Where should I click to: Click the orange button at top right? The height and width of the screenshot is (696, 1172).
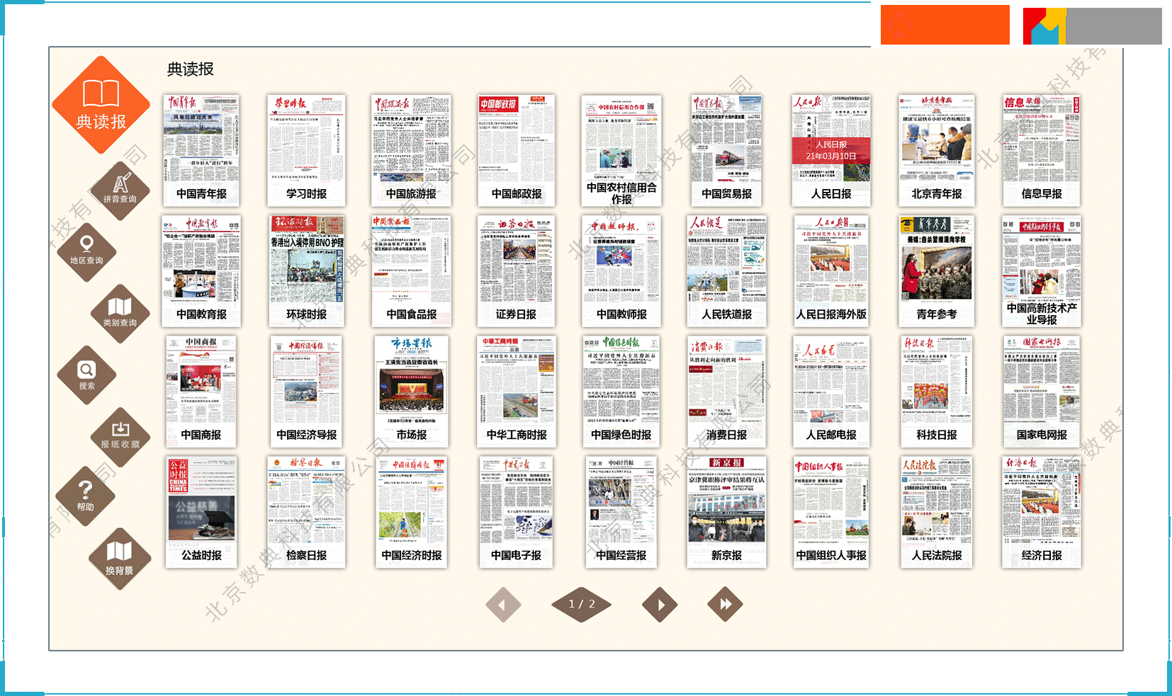(945, 25)
